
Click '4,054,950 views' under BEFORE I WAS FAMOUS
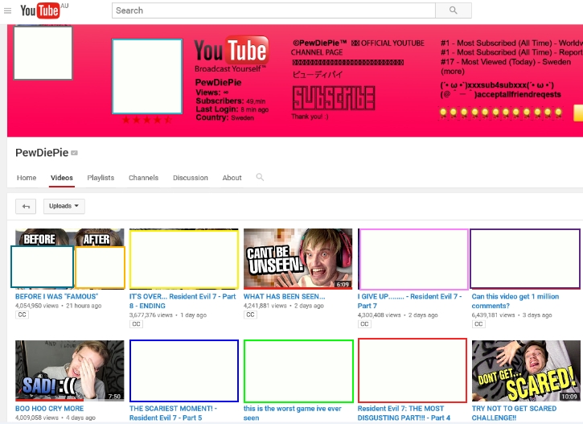[37, 306]
